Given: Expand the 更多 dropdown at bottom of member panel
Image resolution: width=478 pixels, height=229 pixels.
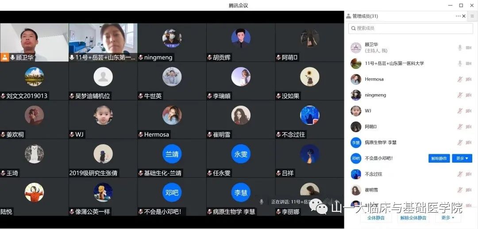Looking at the screenshot, I should [x=447, y=218].
